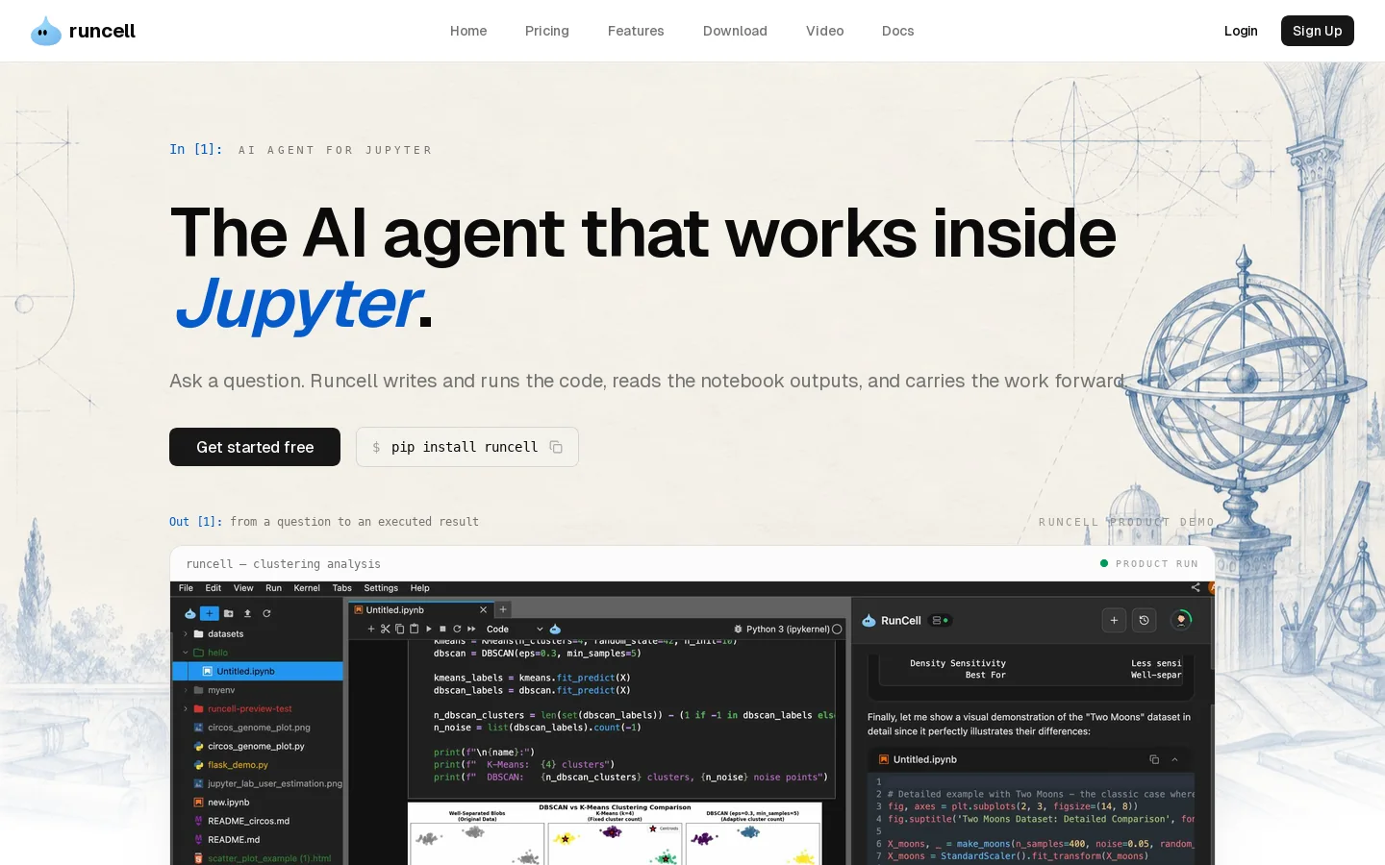Screen dimensions: 1385x865
Task: Click the restart kernel icon
Action: tap(457, 630)
